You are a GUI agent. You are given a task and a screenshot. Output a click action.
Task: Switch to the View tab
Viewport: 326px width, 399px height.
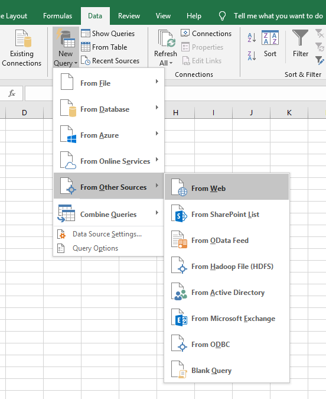163,16
